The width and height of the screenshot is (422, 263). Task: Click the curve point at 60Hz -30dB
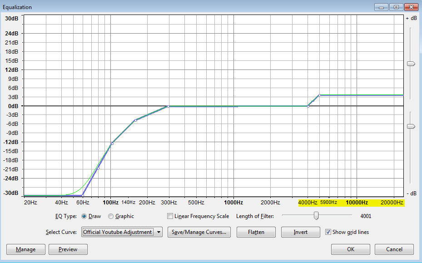(83, 195)
